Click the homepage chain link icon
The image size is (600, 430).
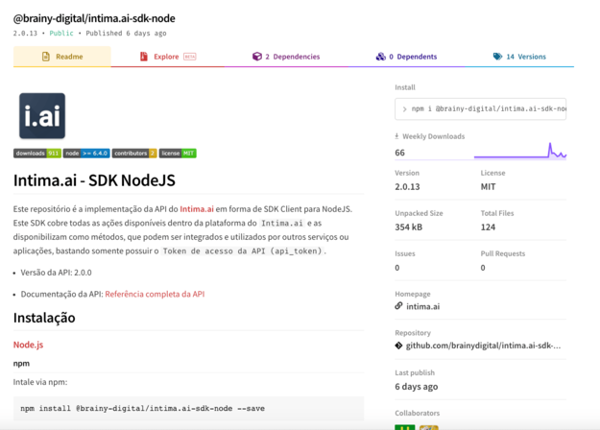398,305
